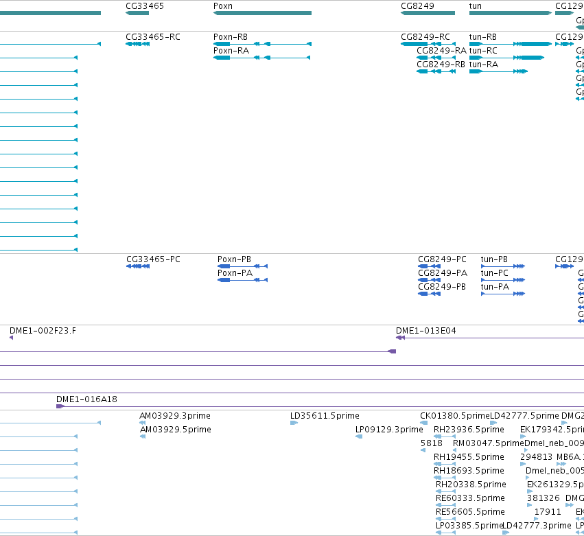Select the RH18693.5prime EST feature
Screen dimensions: 584x536
pyautogui.click(x=445, y=478)
